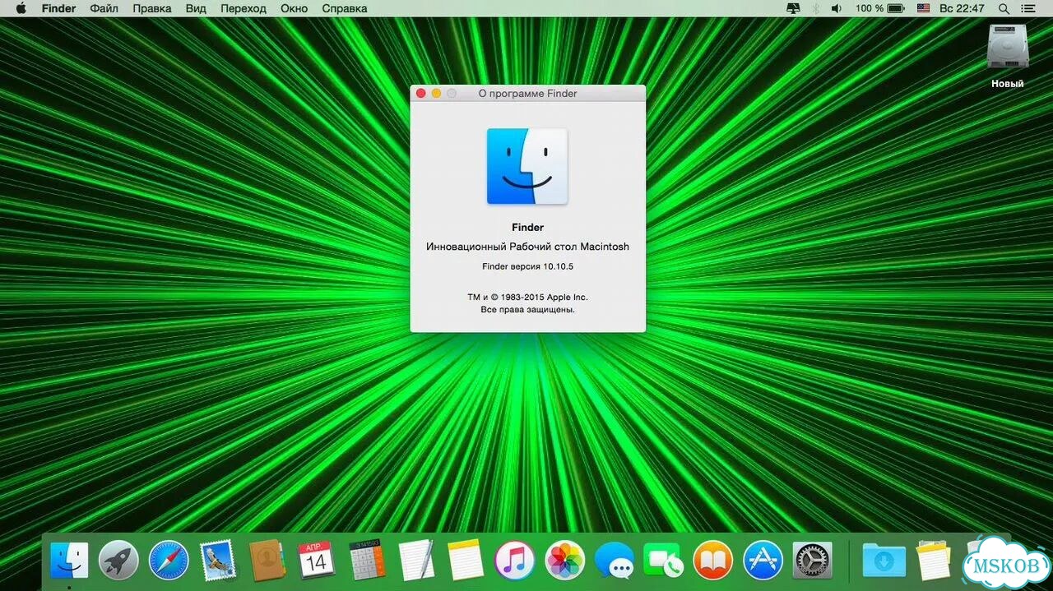Open Safari compass icon in Dock
1053x591 pixels.
tap(169, 561)
